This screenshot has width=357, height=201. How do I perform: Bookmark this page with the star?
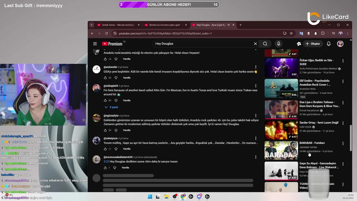[x=291, y=33]
